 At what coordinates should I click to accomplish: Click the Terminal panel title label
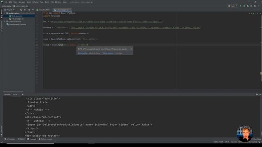pyautogui.click(x=7, y=94)
